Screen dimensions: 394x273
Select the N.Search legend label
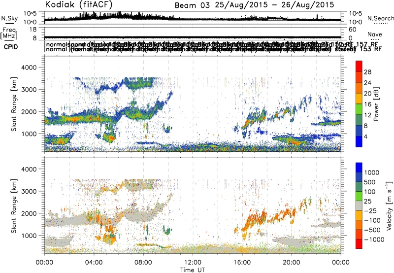click(380, 18)
